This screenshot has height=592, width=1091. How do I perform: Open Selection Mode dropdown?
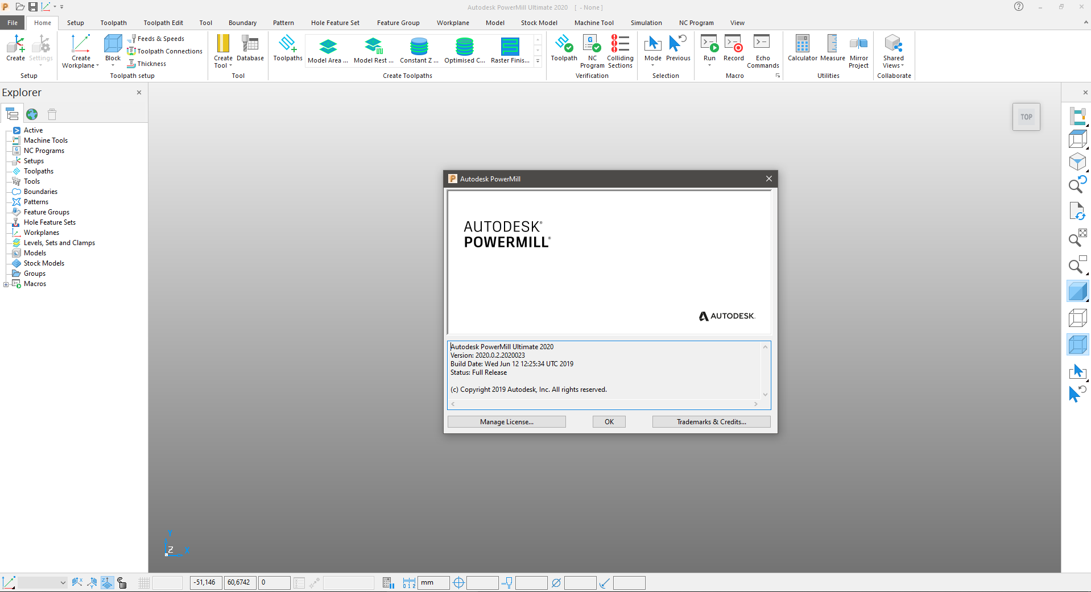point(652,65)
